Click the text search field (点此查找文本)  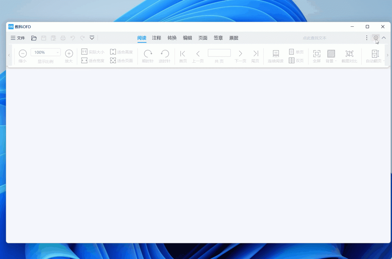pyautogui.click(x=314, y=38)
